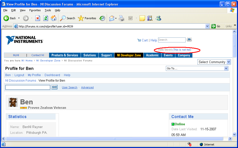Switch to the Products & Services tab
Image resolution: width=238 pixels, height=148 pixels.
tap(65, 55)
